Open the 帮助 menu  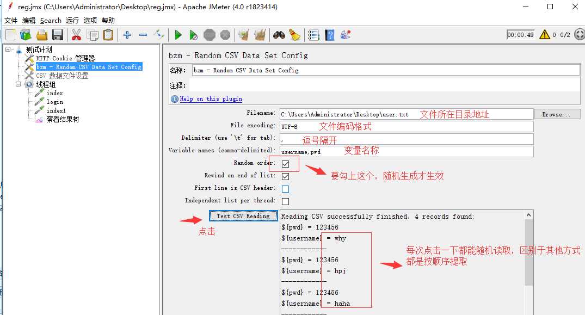tap(108, 21)
